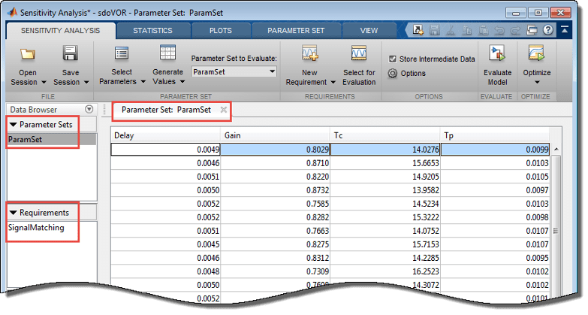Image resolution: width=588 pixels, height=315 pixels.
Task: Click the Optimize icon
Action: click(x=537, y=53)
